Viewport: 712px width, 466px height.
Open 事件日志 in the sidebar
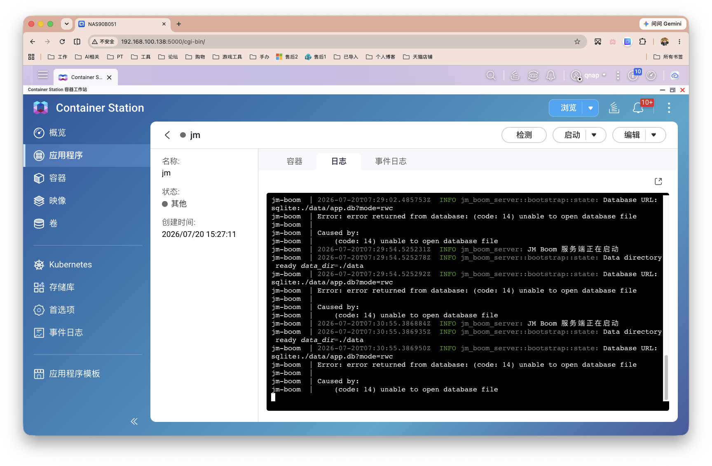tap(87, 333)
